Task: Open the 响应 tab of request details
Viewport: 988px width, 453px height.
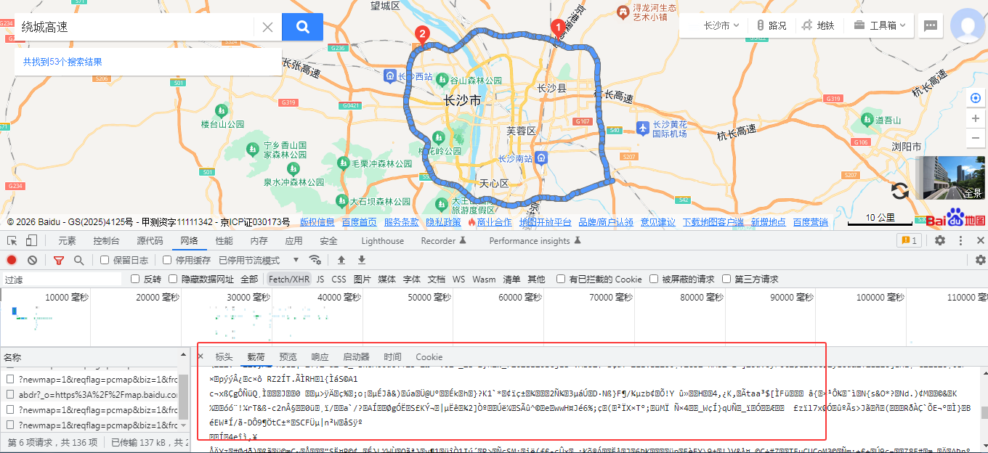Action: click(x=320, y=357)
